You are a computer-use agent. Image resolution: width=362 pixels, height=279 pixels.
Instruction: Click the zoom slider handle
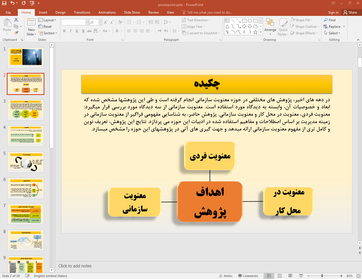click(322, 276)
